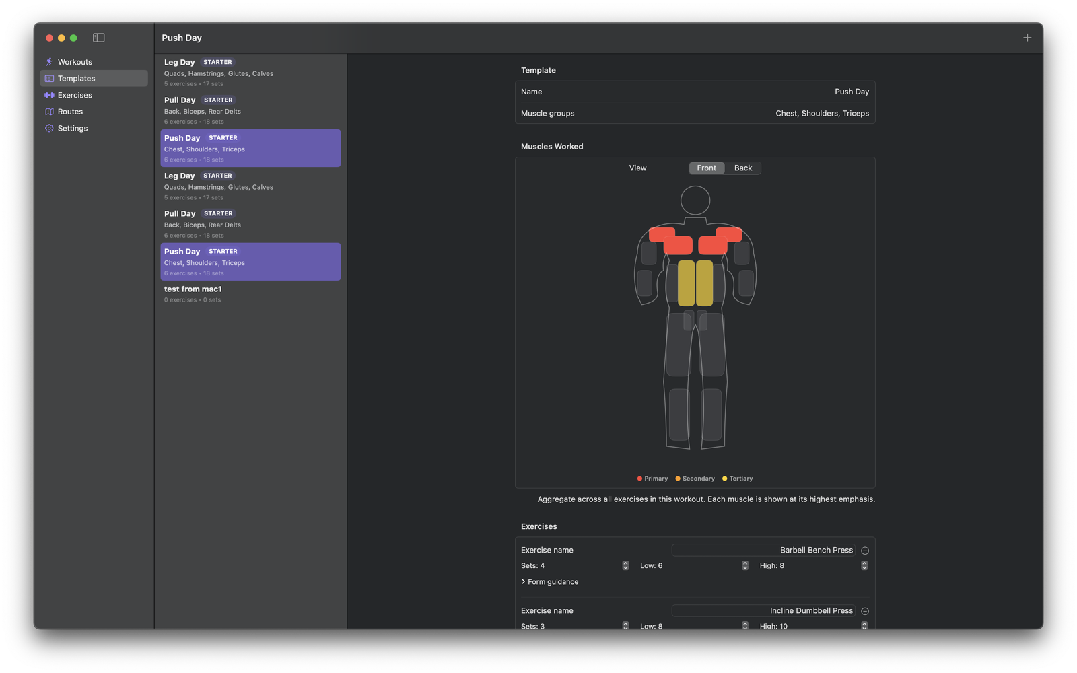Adjust High reps stepper for Barbell Bench Press
The image size is (1077, 673).
pos(864,566)
